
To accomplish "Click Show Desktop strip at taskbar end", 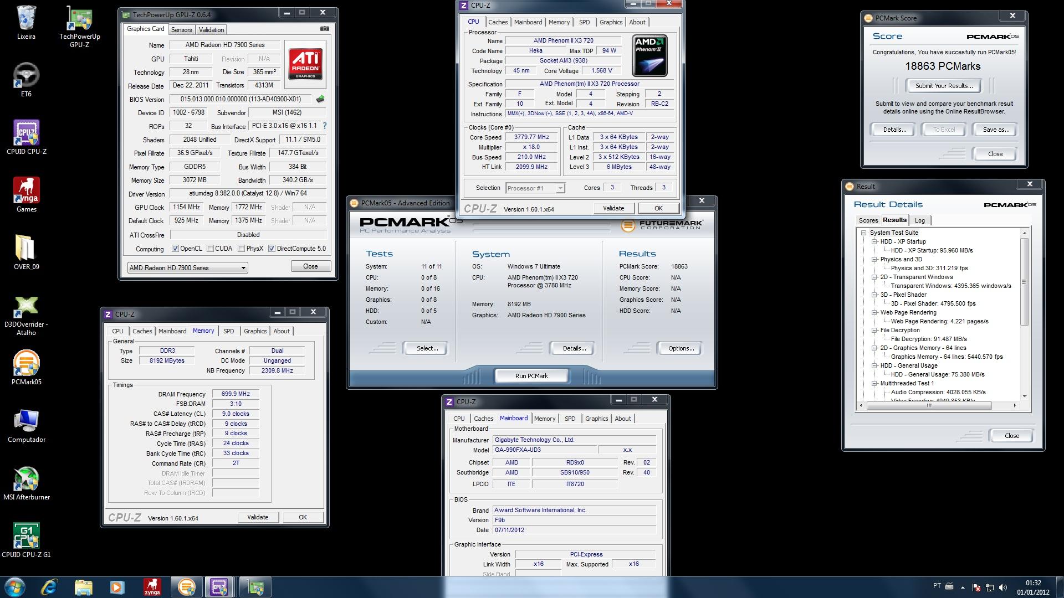I will click(x=1060, y=587).
